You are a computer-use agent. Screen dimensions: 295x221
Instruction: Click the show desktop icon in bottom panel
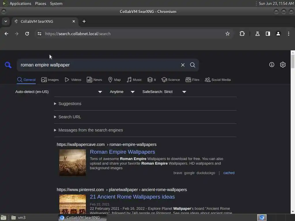point(3,218)
